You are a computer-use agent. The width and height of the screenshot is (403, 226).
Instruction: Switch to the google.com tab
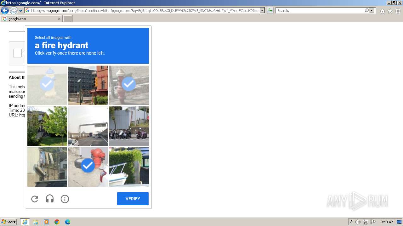pyautogui.click(x=31, y=19)
